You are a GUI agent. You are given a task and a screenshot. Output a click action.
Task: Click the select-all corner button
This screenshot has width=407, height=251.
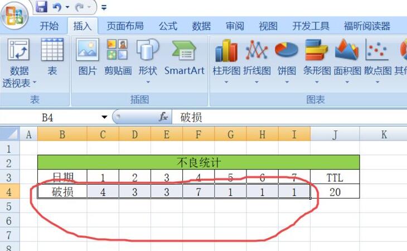pyautogui.click(x=10, y=134)
